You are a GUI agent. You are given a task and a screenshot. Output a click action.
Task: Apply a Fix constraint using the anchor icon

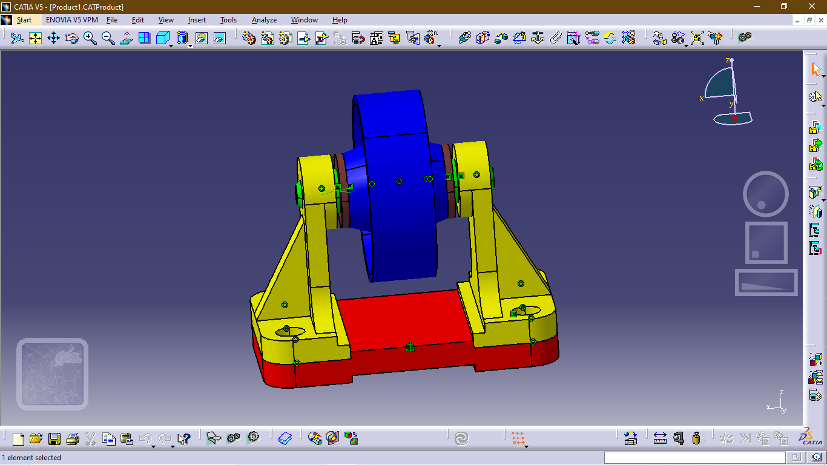click(538, 38)
